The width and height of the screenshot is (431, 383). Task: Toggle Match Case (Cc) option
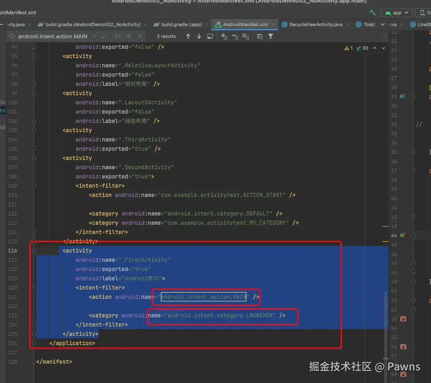(118, 36)
